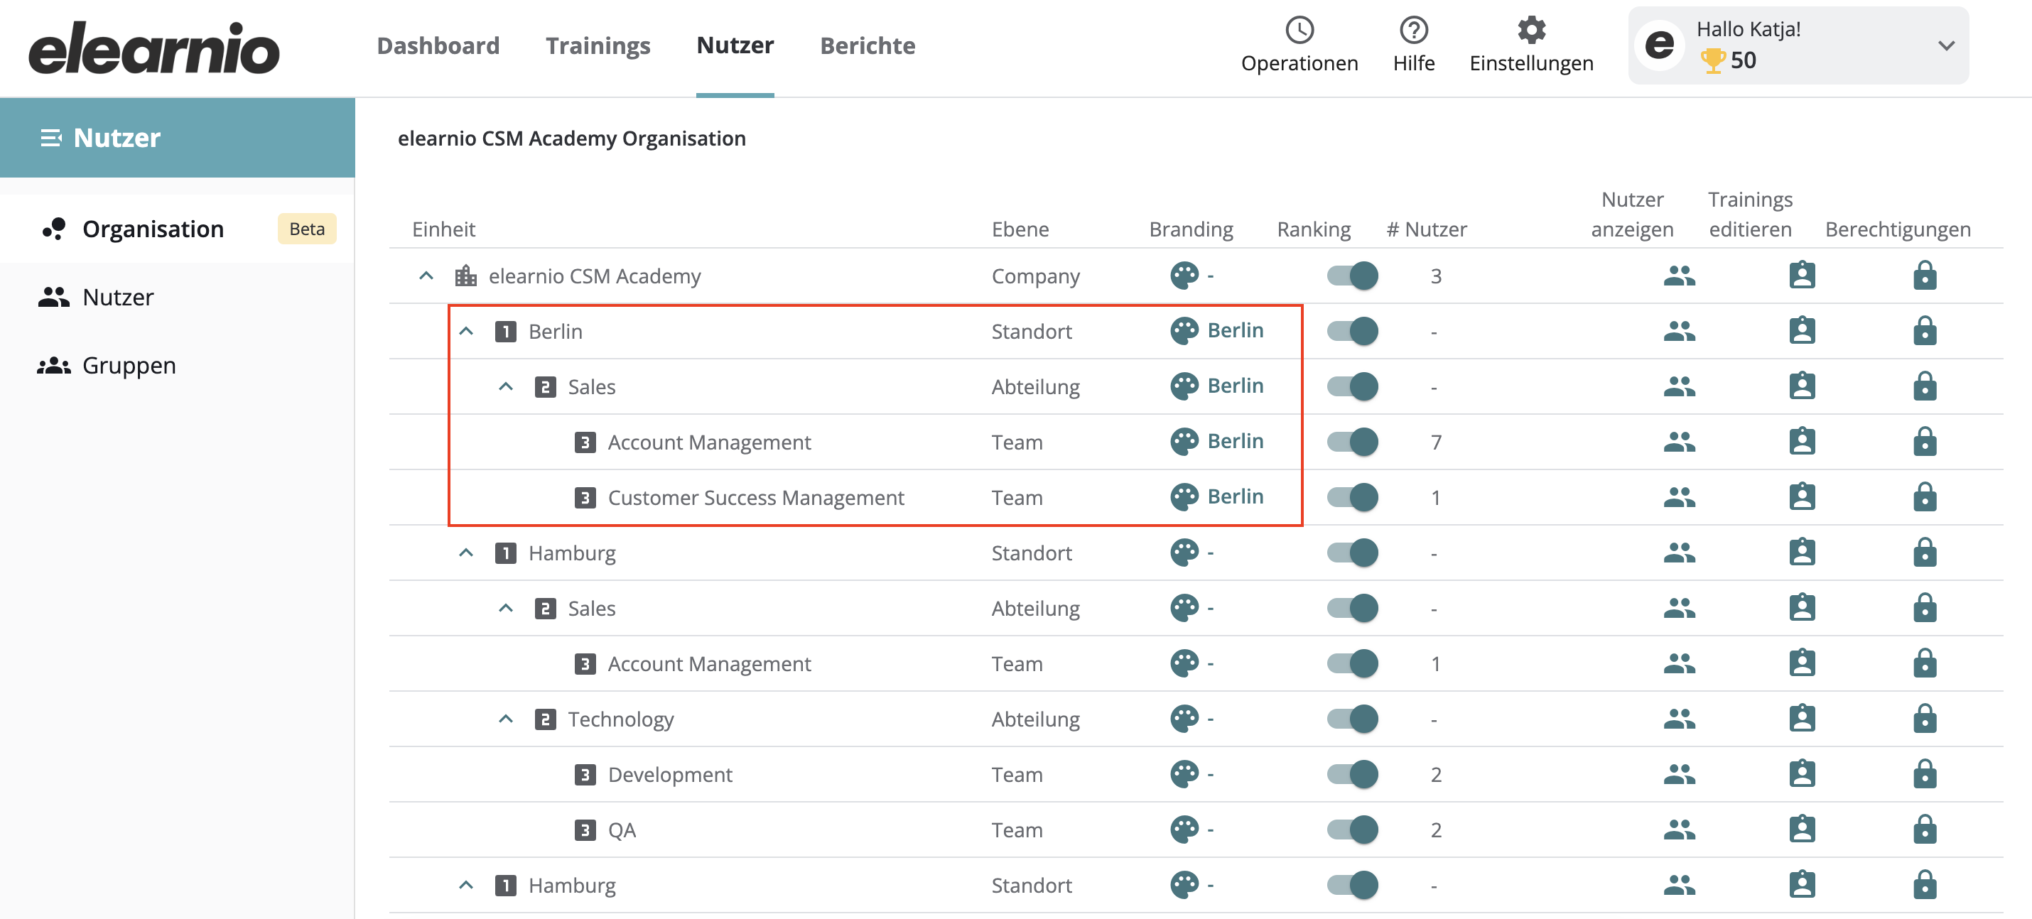Toggle ranking for Berlin Account Management
2032x919 pixels.
click(1352, 442)
